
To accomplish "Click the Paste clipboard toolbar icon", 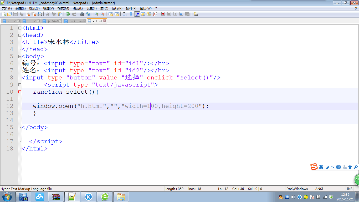I will 60,14.
